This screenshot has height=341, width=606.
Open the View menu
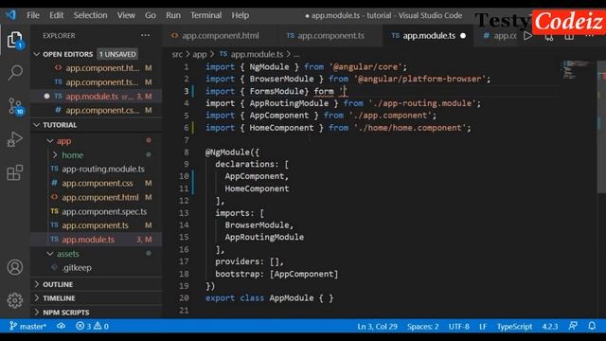point(126,15)
